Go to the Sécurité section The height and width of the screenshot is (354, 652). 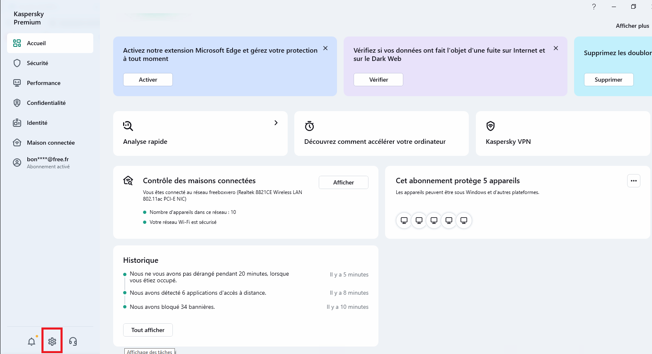[50, 63]
